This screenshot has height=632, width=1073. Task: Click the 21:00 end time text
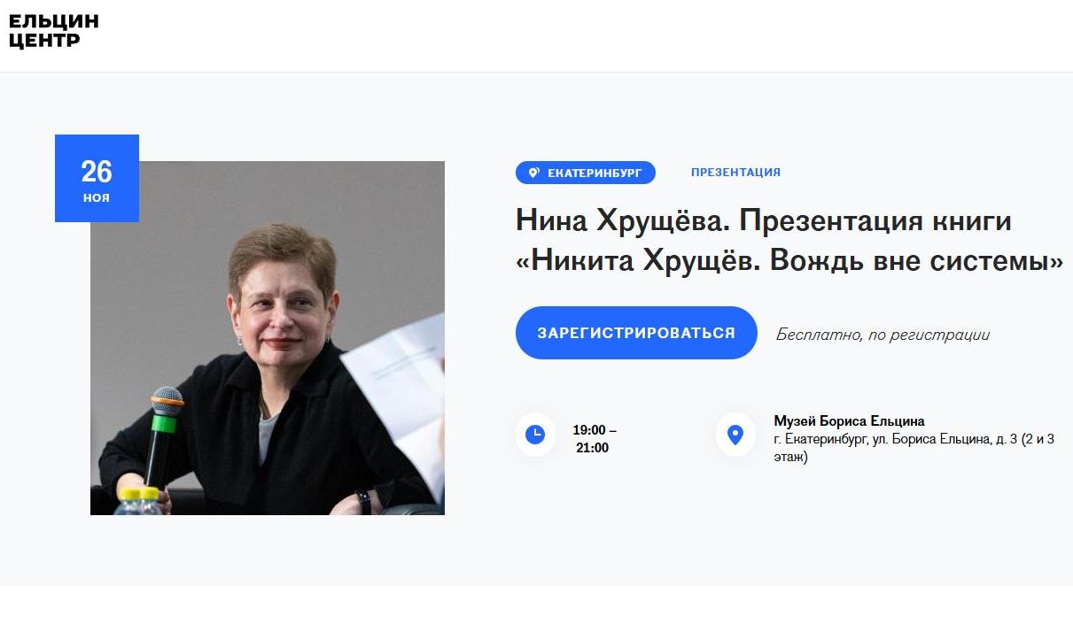pos(593,448)
